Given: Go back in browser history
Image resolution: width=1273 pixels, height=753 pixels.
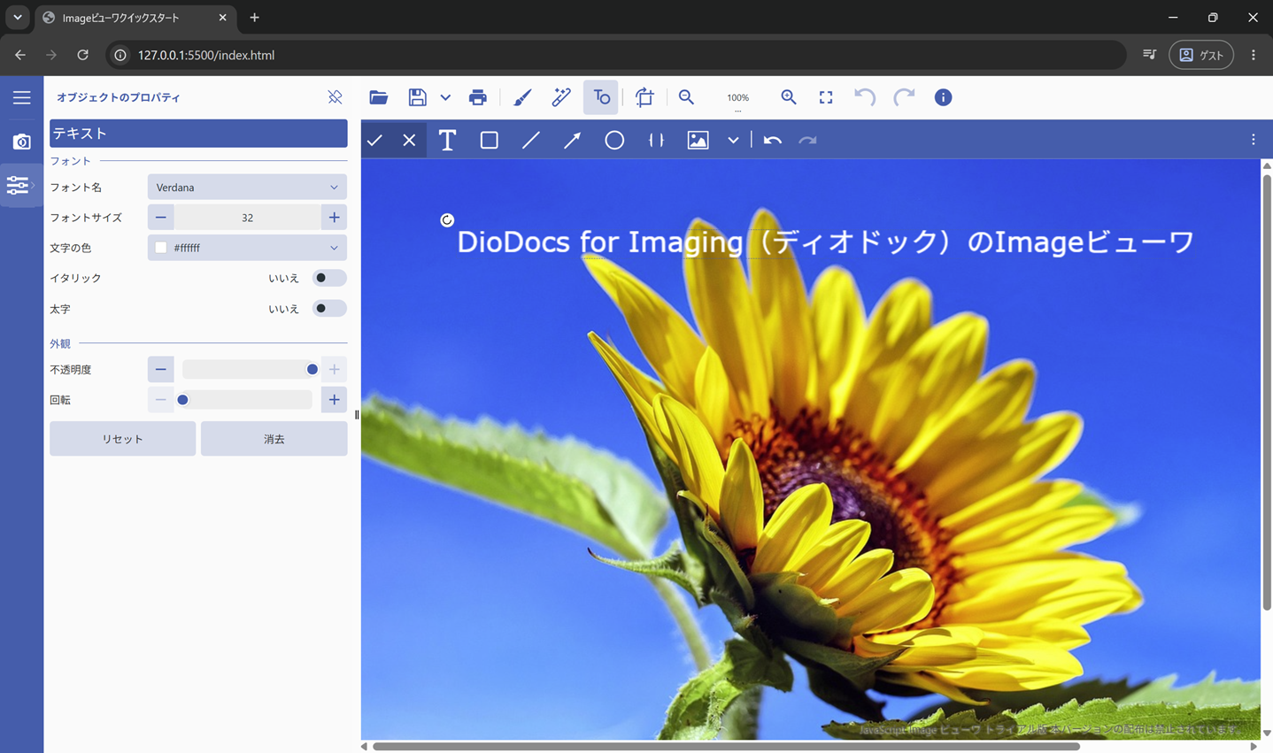Looking at the screenshot, I should tap(20, 55).
